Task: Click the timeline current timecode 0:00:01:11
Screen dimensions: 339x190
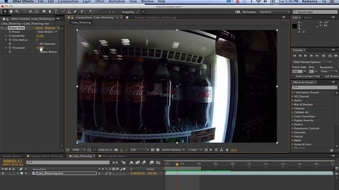Action: (x=13, y=161)
